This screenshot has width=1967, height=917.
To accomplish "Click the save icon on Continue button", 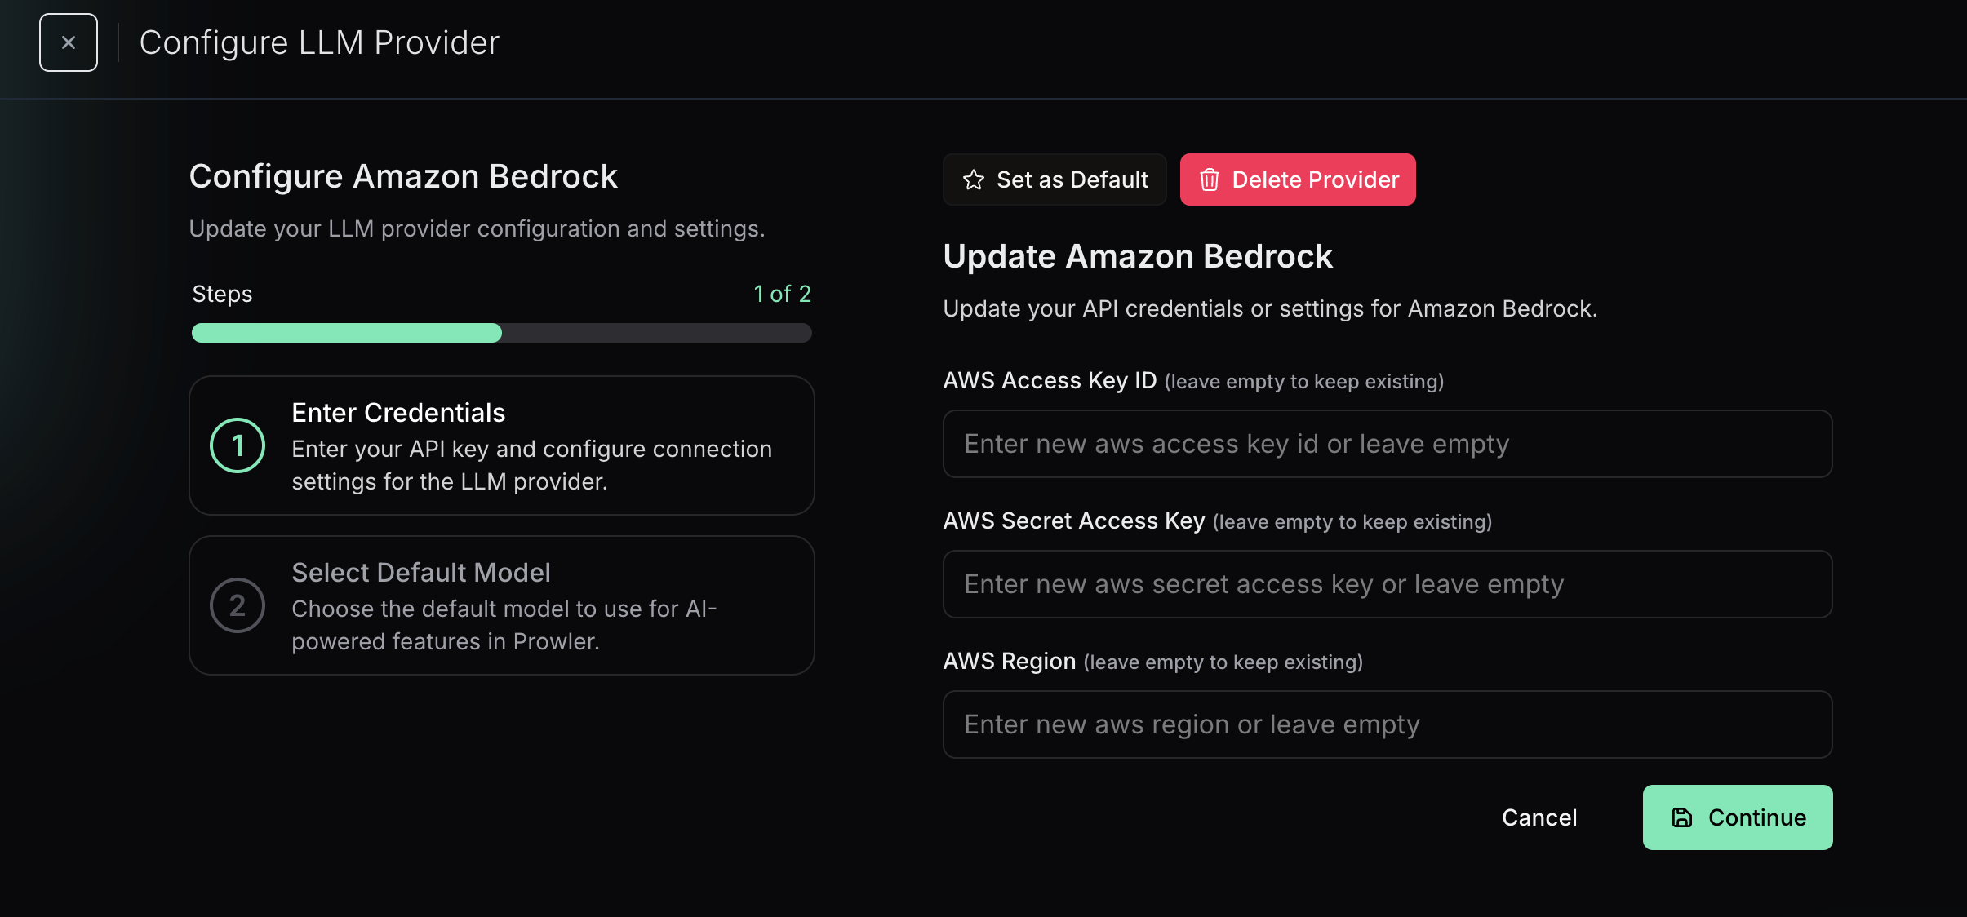I will pyautogui.click(x=1682, y=817).
